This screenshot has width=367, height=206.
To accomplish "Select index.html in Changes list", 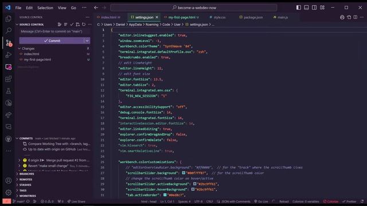I will point(54,54).
